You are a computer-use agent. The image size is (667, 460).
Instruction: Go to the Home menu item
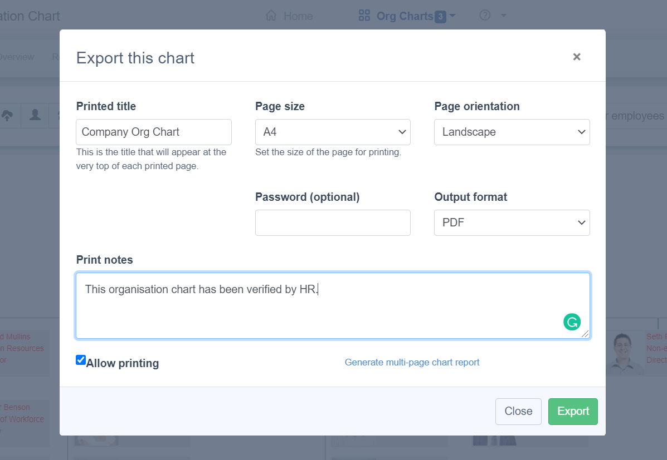click(x=298, y=16)
